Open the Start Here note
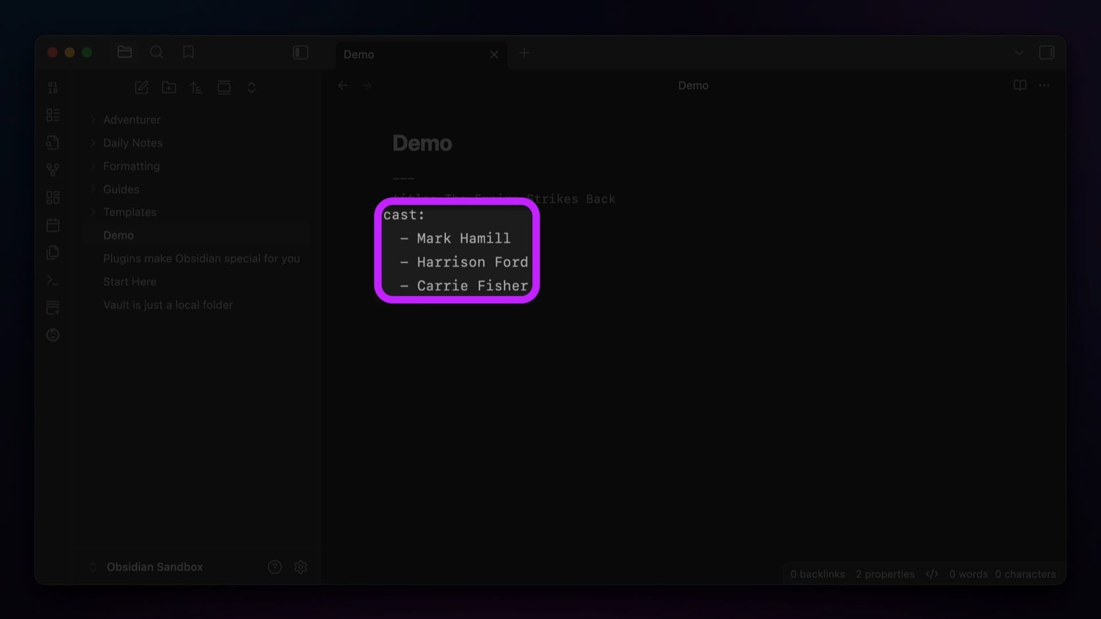The image size is (1101, 619). pyautogui.click(x=130, y=281)
